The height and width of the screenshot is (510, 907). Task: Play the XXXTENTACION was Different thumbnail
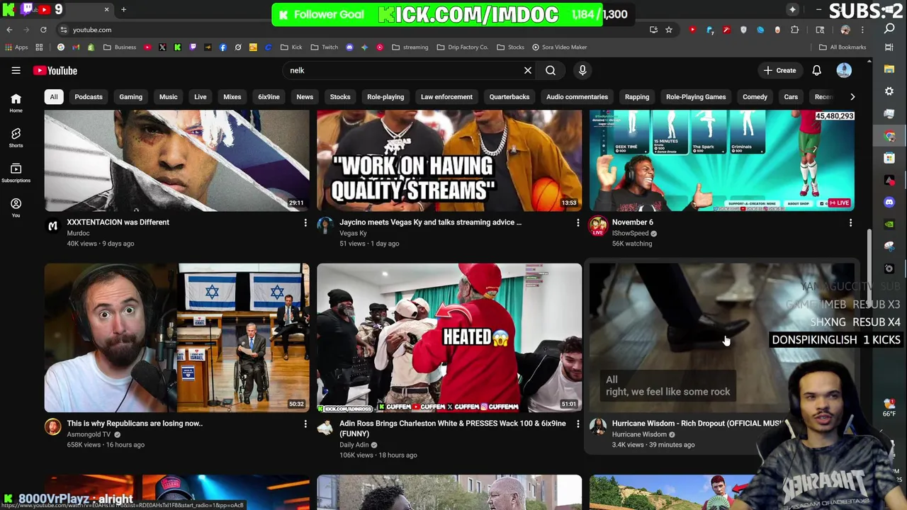pyautogui.click(x=177, y=161)
